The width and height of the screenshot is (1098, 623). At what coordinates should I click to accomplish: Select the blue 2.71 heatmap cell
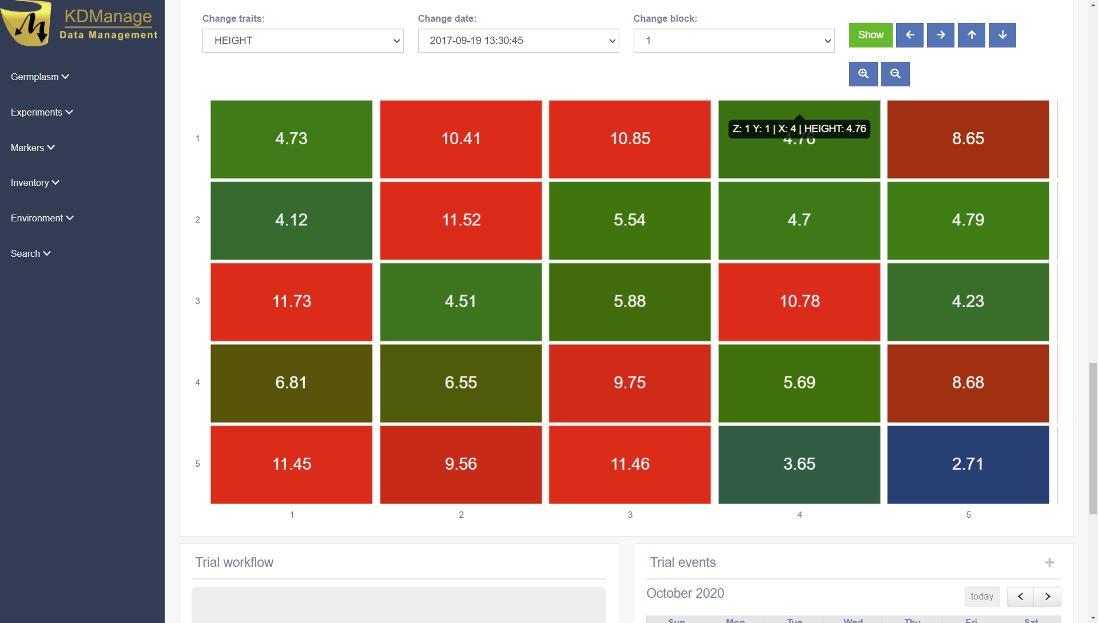[x=968, y=464]
